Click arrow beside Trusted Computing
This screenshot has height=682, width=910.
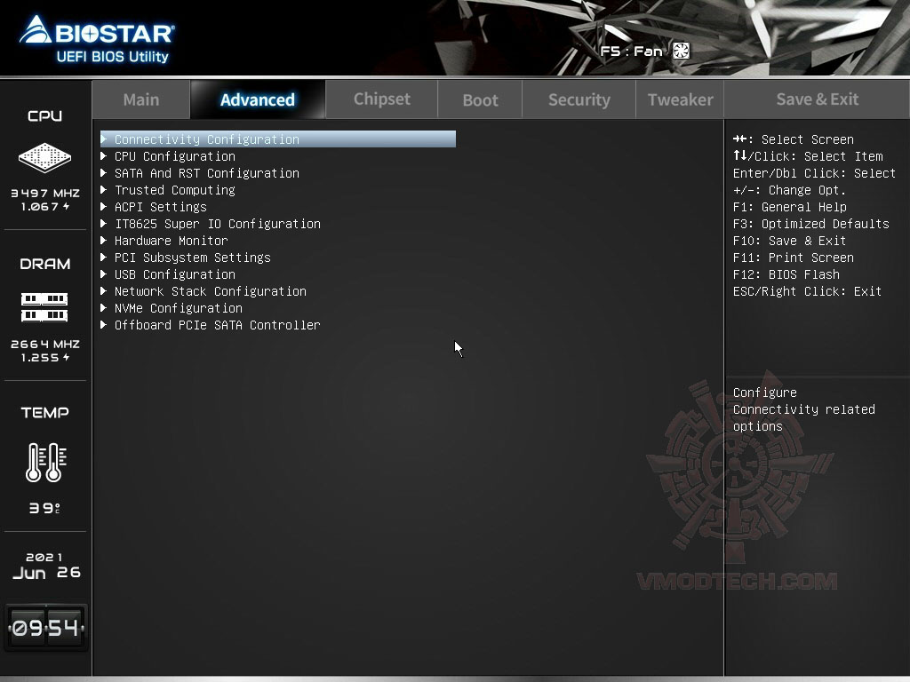(104, 189)
